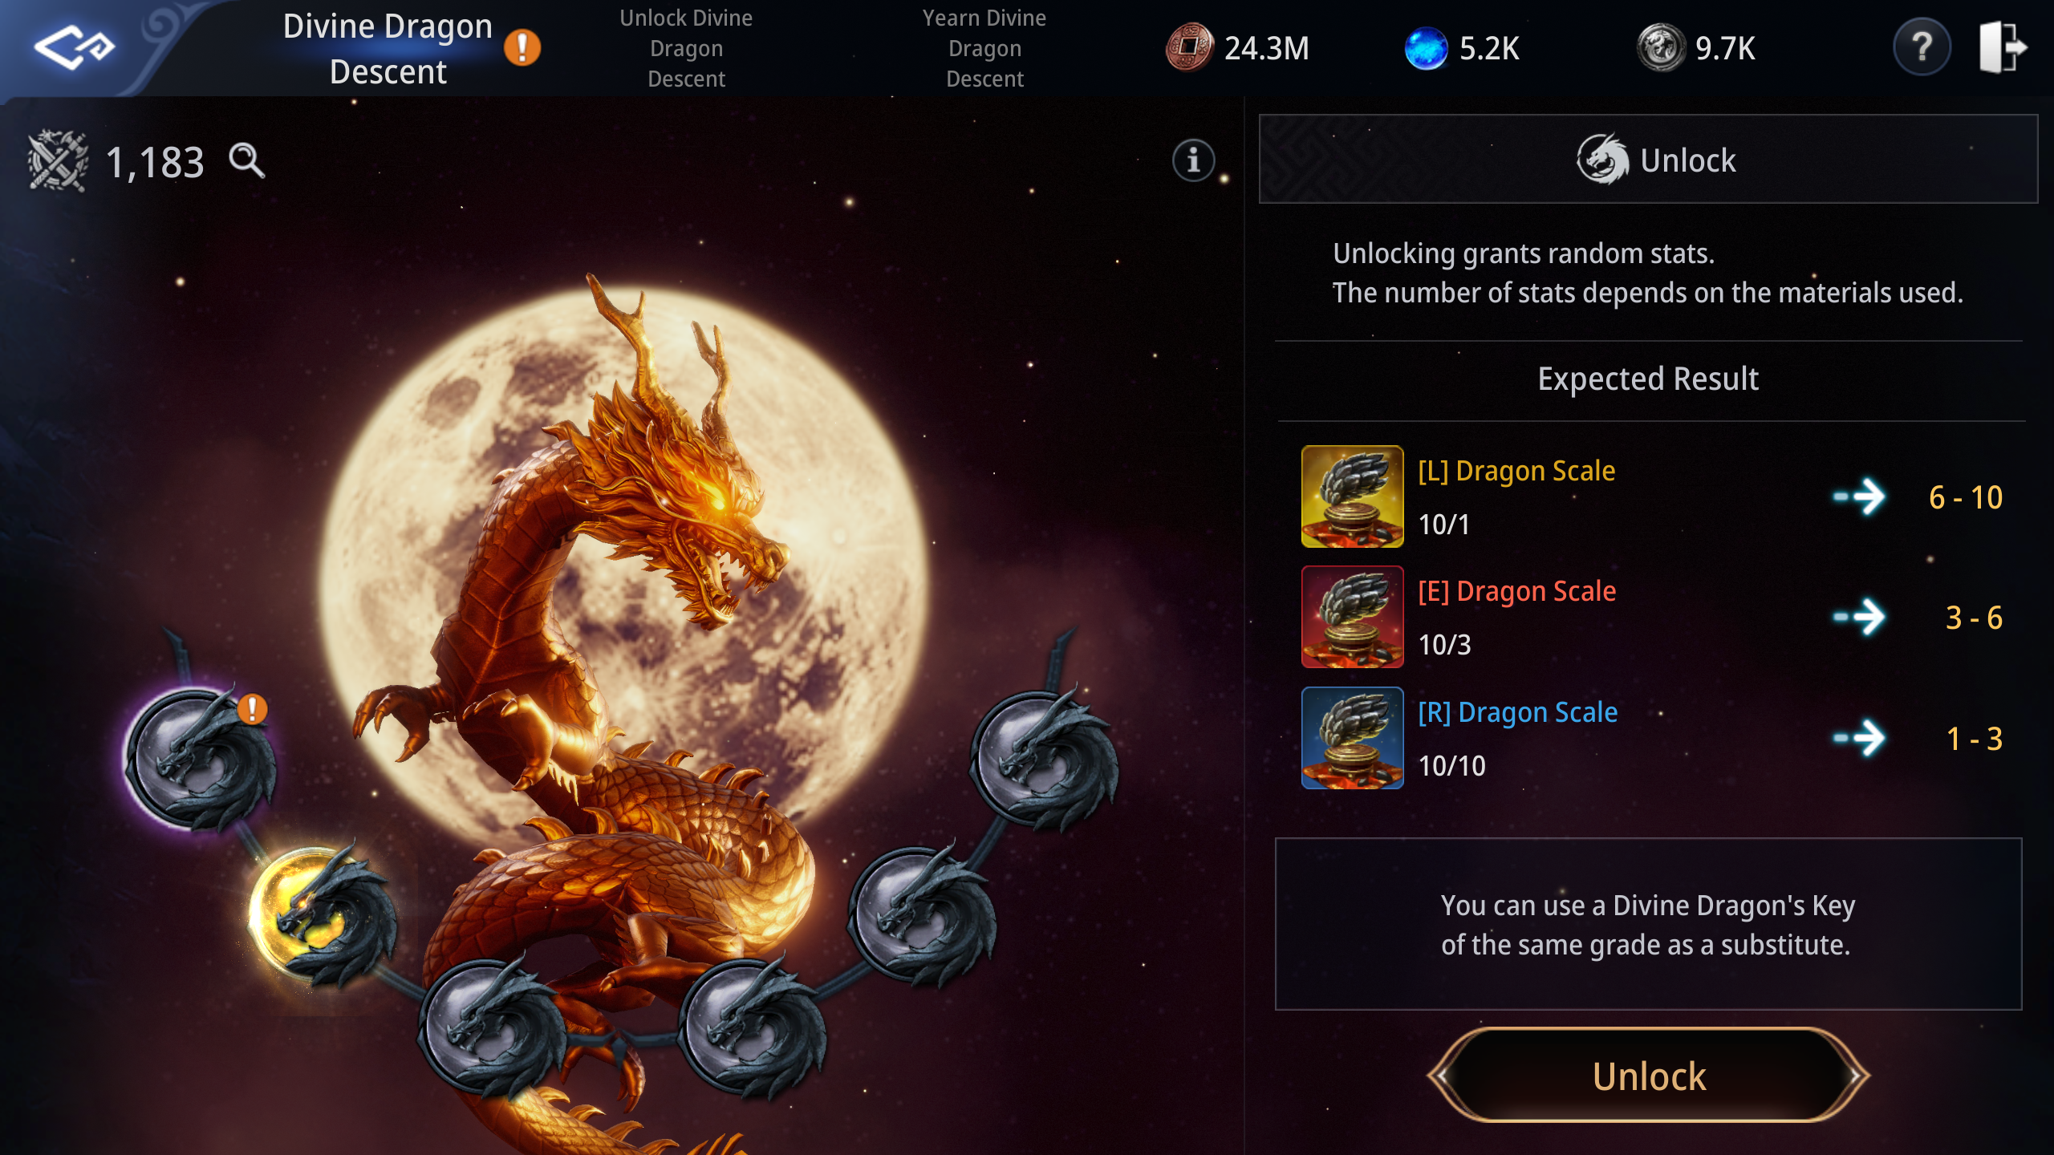Select the top-right grey dragon node

[1044, 758]
